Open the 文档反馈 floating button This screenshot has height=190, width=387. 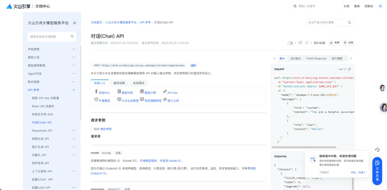(x=377, y=171)
